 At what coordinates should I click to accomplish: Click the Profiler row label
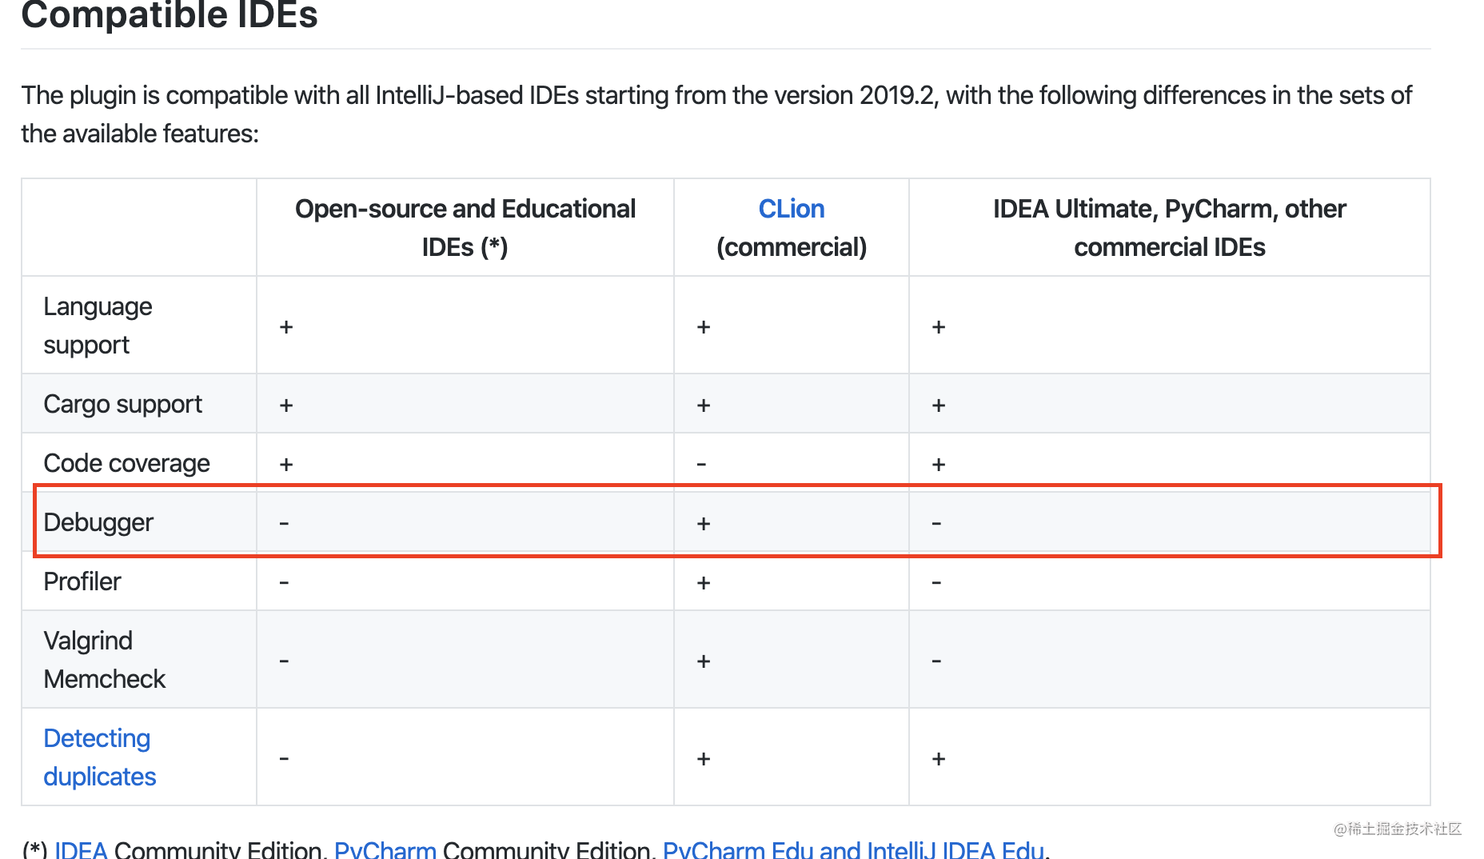(x=82, y=581)
